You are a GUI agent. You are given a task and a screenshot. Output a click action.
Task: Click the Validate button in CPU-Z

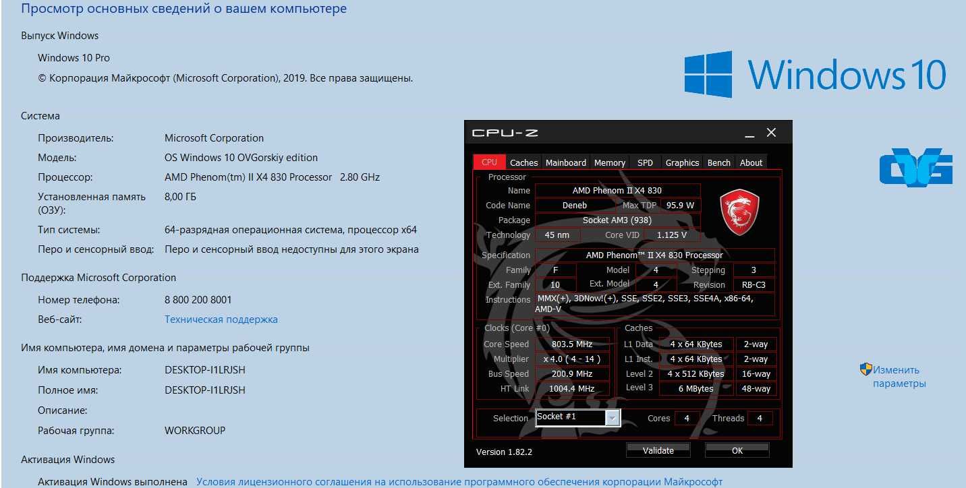pos(658,450)
